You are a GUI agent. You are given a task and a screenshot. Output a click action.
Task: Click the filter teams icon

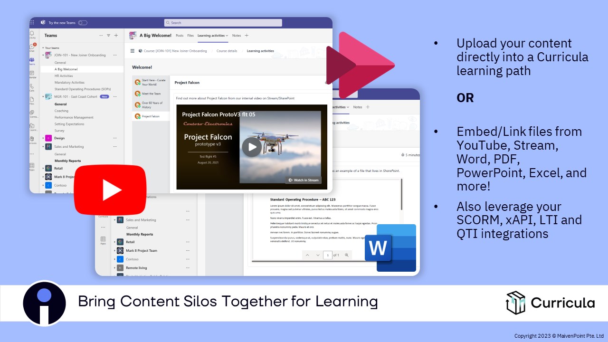108,35
